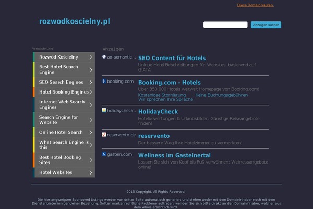Click the holidaycheck favicon icon

point(104,110)
